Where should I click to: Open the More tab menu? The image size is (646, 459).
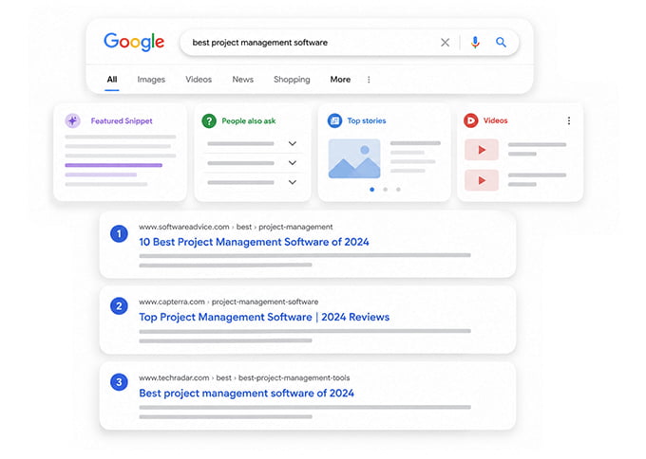pyautogui.click(x=340, y=80)
